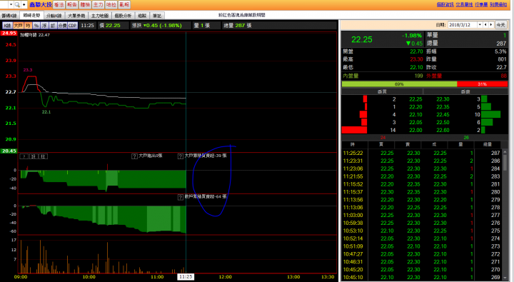Click the 哈拉 button

coord(111,4)
